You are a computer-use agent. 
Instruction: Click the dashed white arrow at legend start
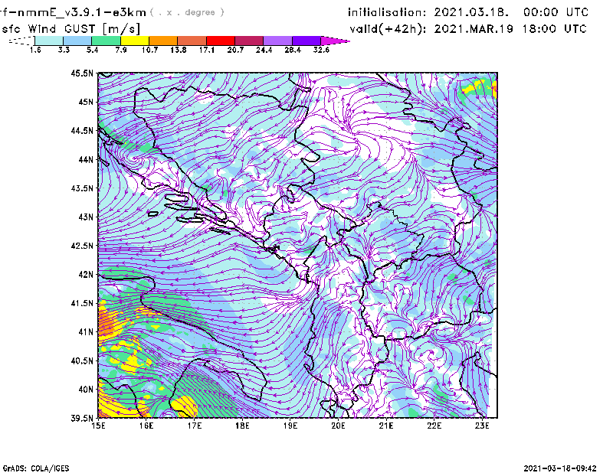click(x=21, y=41)
